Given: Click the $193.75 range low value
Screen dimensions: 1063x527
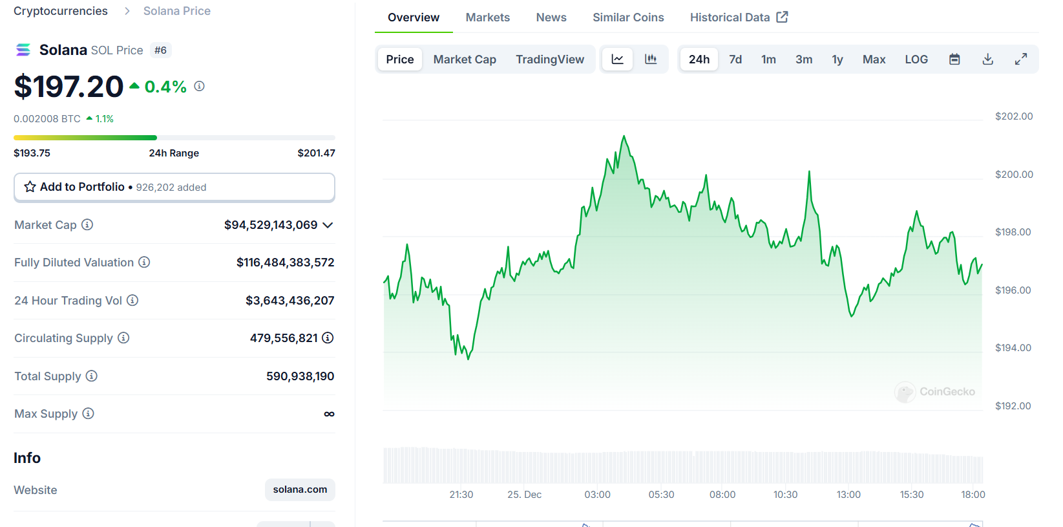Looking at the screenshot, I should coord(32,153).
